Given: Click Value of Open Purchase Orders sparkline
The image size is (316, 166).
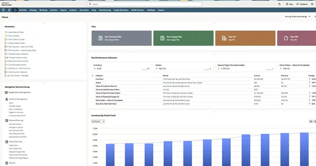Looking at the screenshot, I should [x=269, y=69].
